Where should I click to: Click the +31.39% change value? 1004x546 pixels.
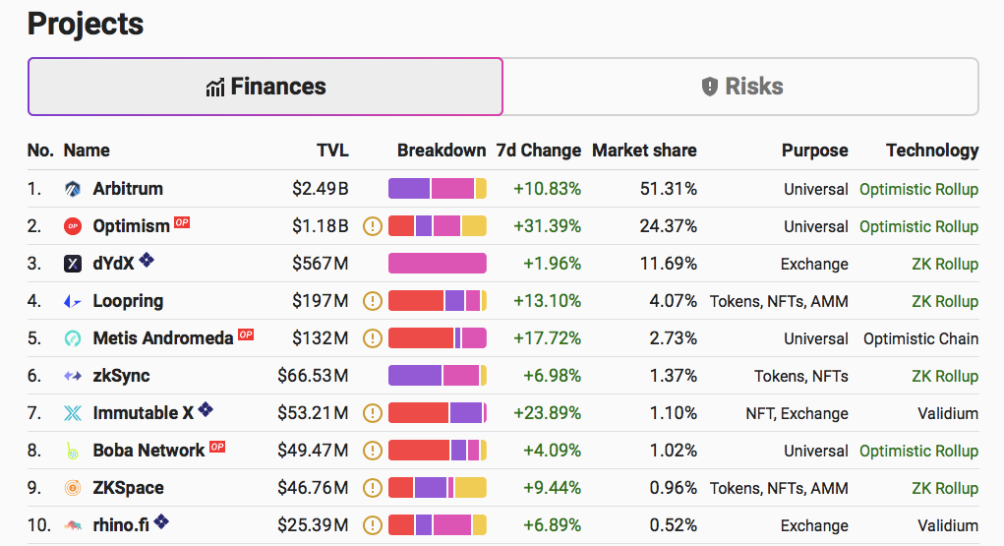click(547, 226)
